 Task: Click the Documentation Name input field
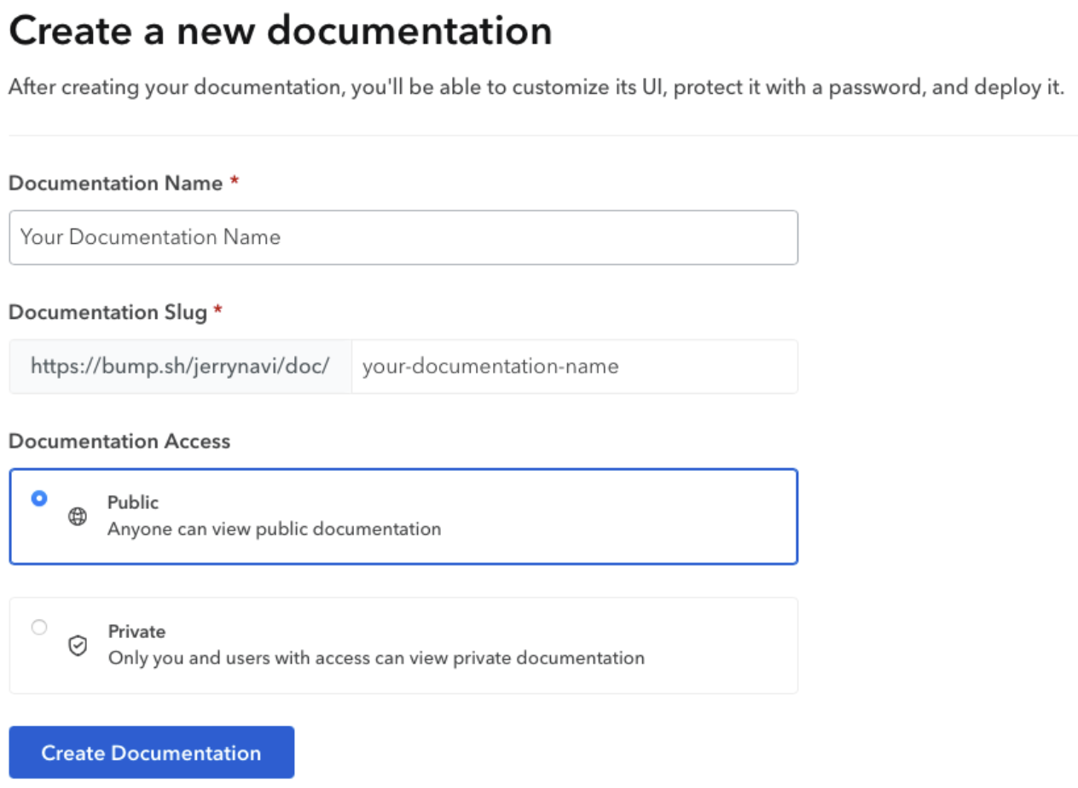tap(403, 237)
